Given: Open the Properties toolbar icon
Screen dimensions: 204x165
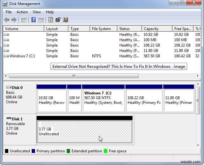Looking at the screenshot, I should (58, 20).
